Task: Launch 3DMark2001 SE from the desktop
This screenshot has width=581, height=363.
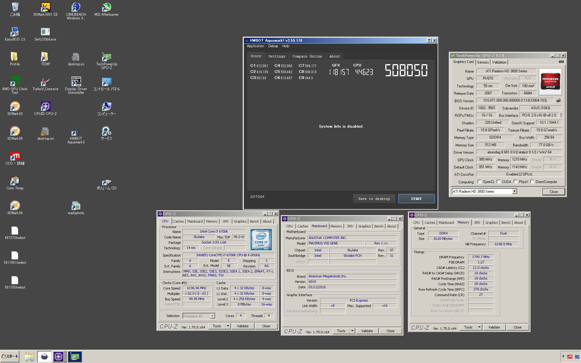Action: pos(45,9)
